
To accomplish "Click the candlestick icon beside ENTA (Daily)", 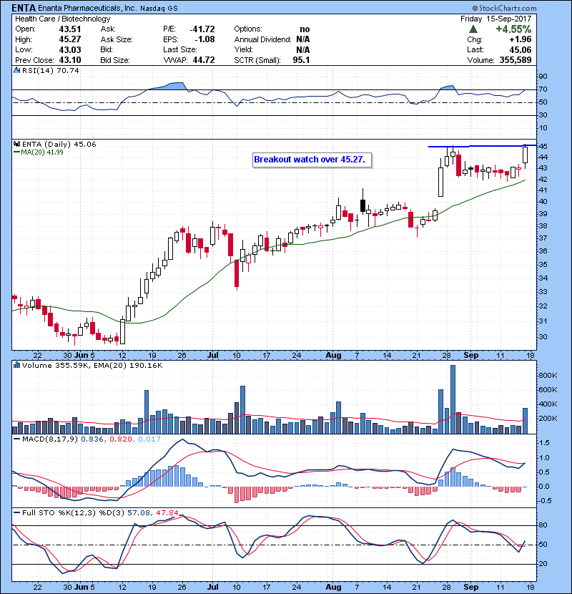I will click(16, 144).
